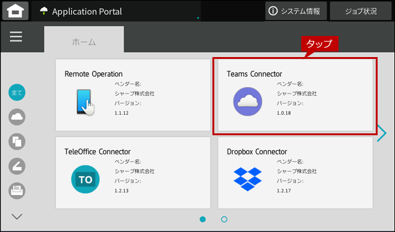
Task: Filter apps by printer category icon
Action: [x=17, y=190]
